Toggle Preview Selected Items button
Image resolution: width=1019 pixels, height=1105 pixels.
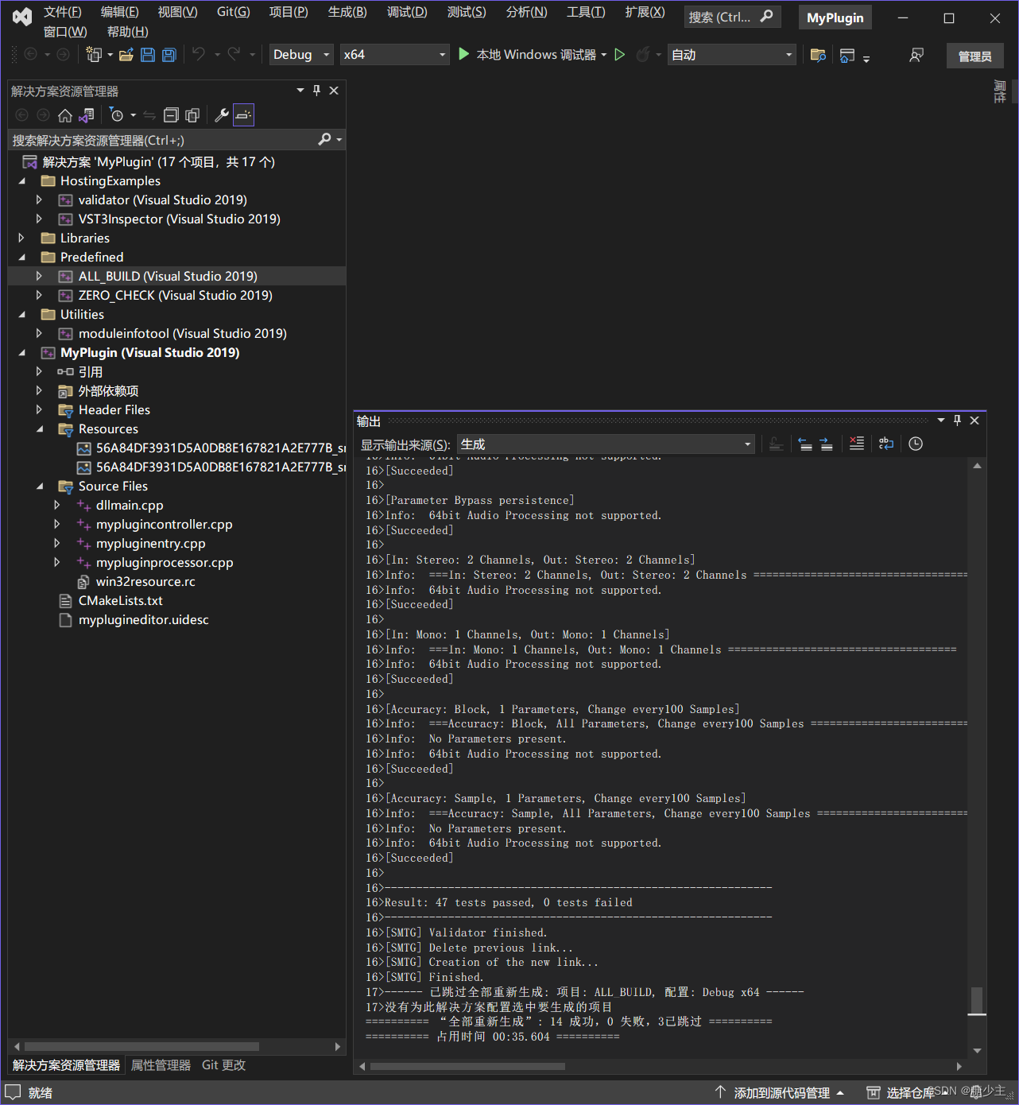[x=243, y=115]
